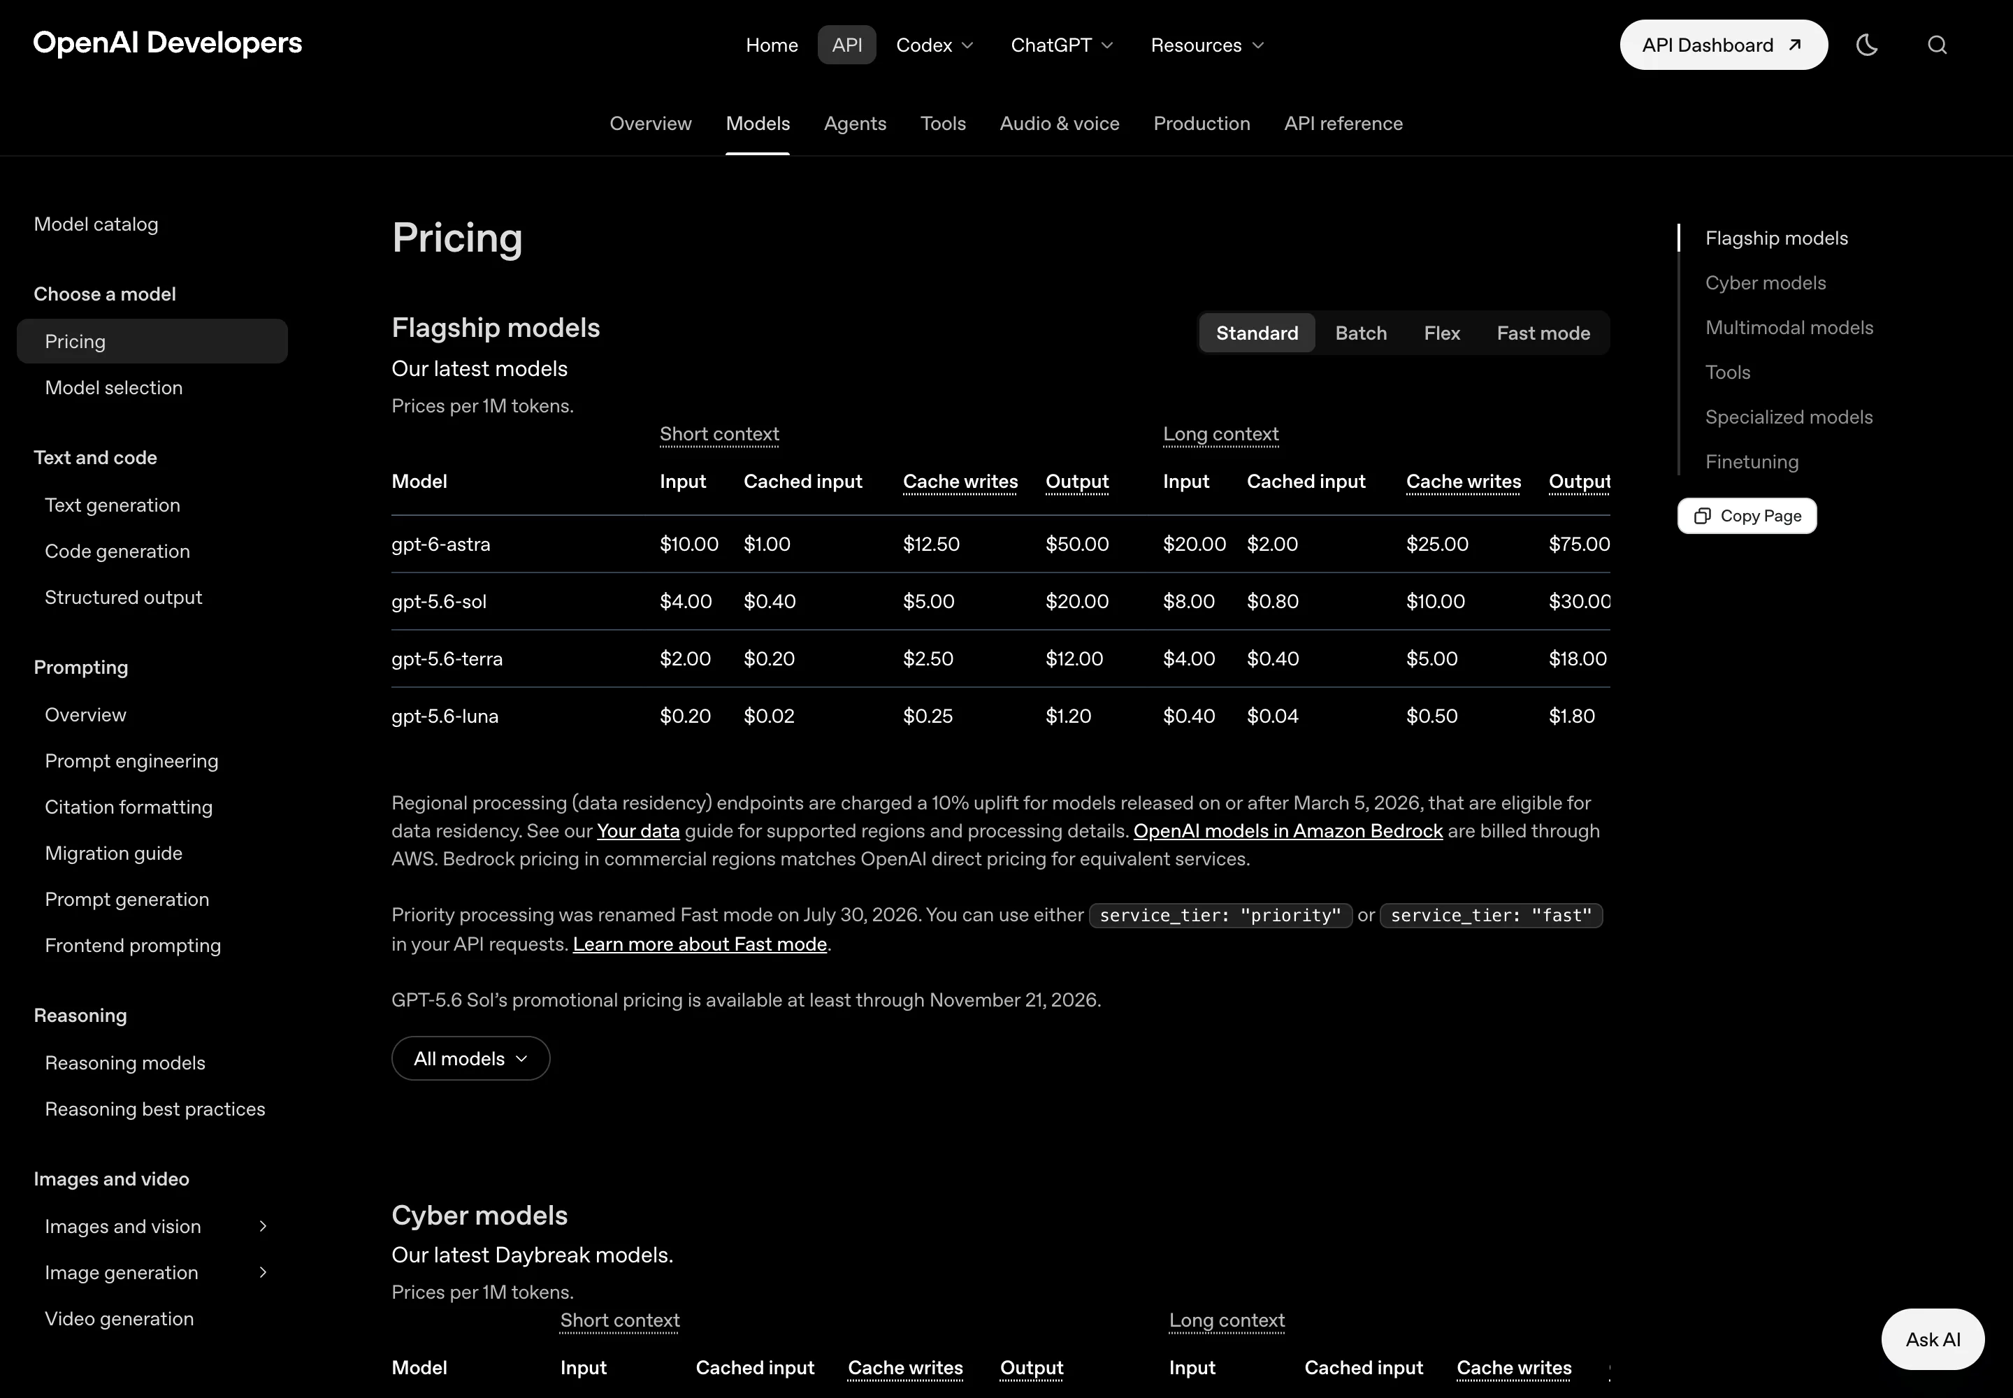2013x1398 pixels.
Task: Open Migration guide sidebar page
Action: [x=114, y=853]
